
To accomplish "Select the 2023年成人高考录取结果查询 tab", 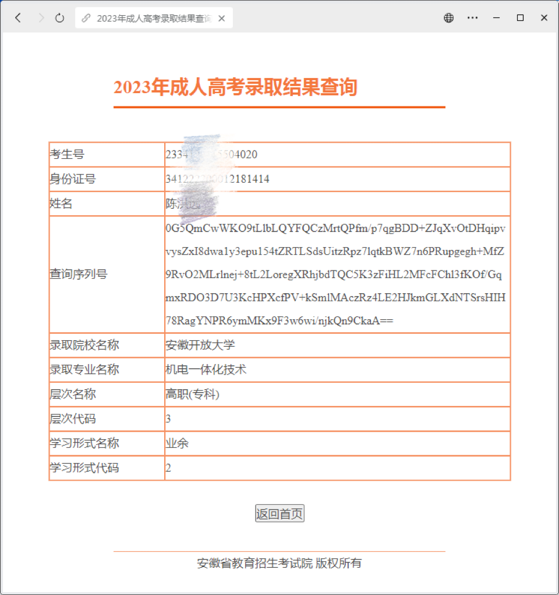I will (x=154, y=18).
